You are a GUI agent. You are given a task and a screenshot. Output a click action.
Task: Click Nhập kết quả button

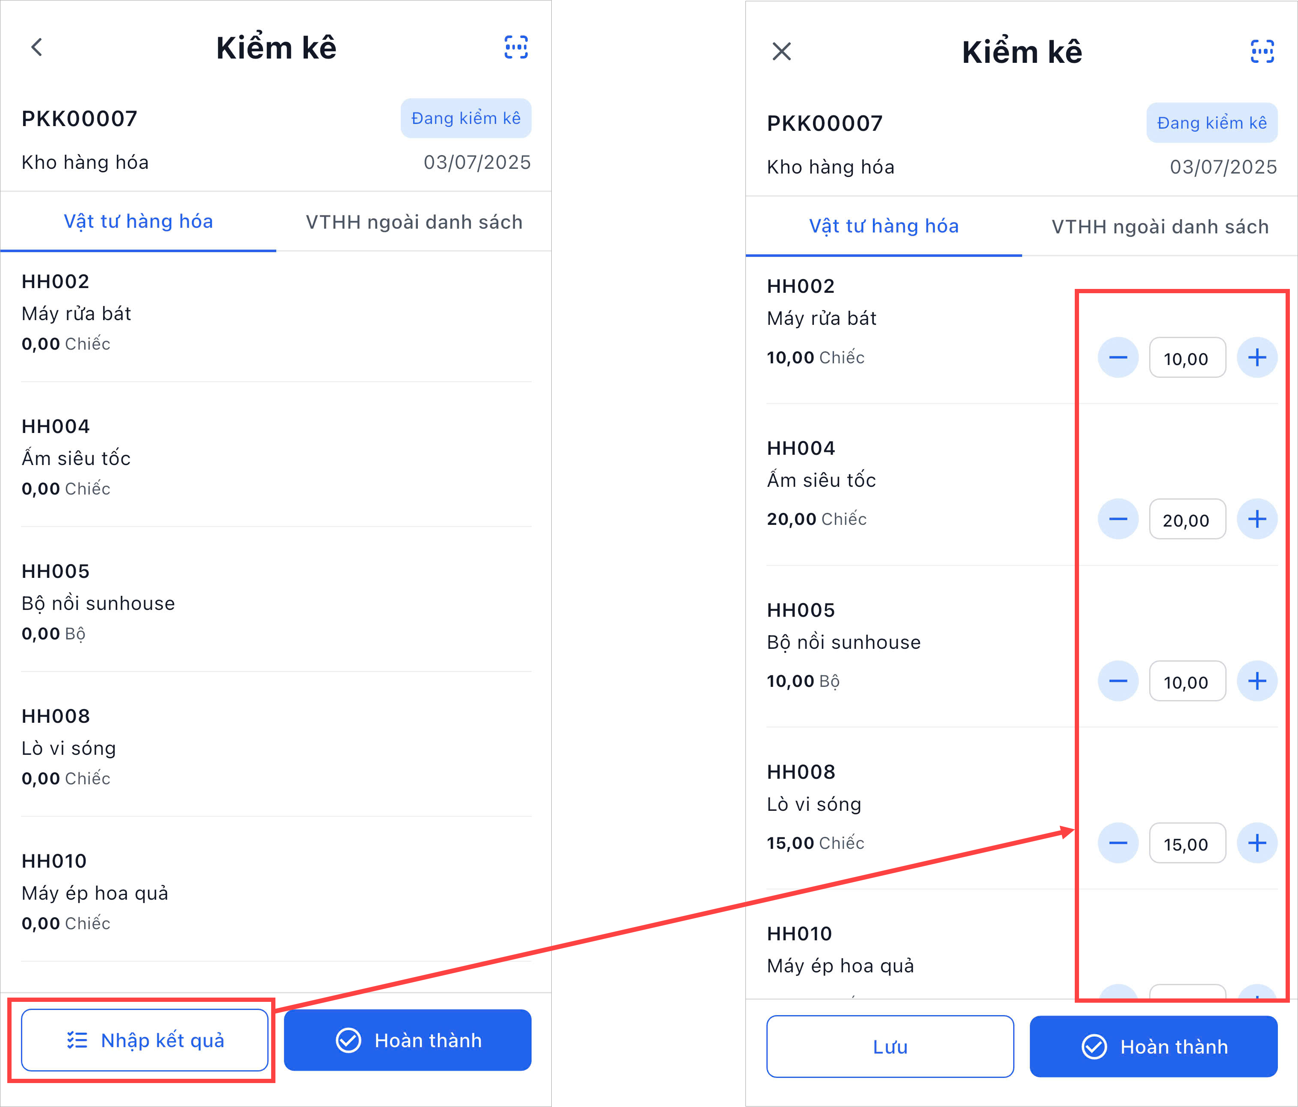(x=145, y=1040)
